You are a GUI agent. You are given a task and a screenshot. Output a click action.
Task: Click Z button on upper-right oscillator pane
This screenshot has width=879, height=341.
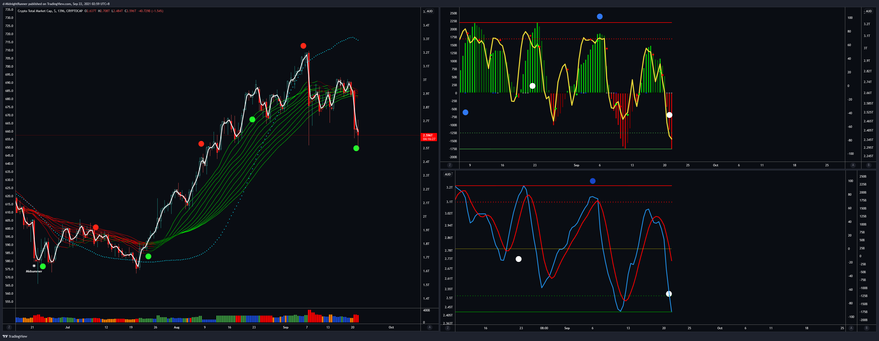point(449,165)
